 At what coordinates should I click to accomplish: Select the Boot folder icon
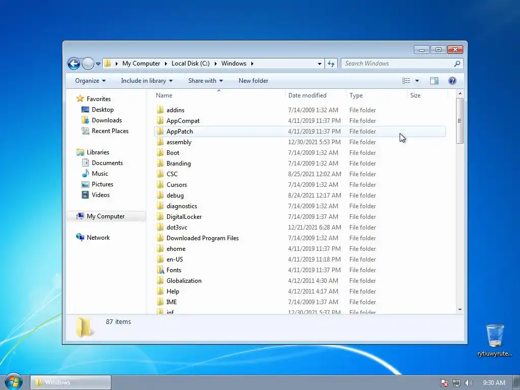pyautogui.click(x=160, y=152)
